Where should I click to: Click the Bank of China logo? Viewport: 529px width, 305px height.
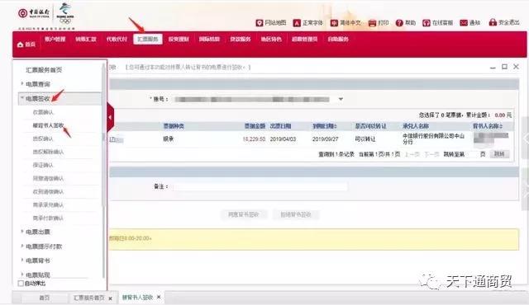click(x=34, y=13)
